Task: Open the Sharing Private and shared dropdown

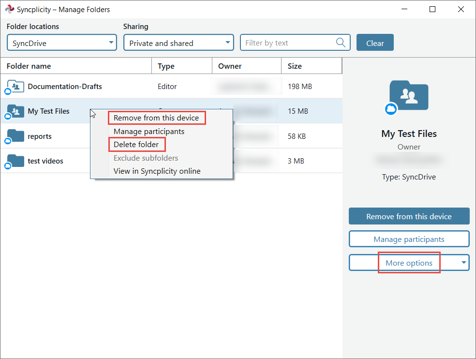Action: (x=178, y=43)
